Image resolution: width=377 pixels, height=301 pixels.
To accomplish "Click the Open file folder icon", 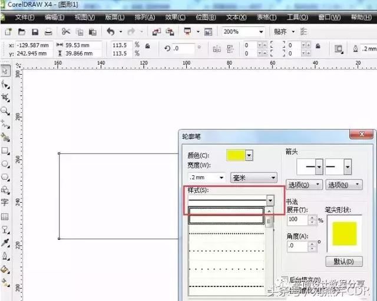I will (x=22, y=32).
